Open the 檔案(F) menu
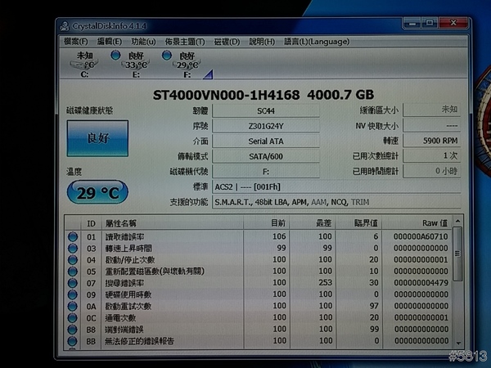The width and height of the screenshot is (491, 368). [77, 42]
